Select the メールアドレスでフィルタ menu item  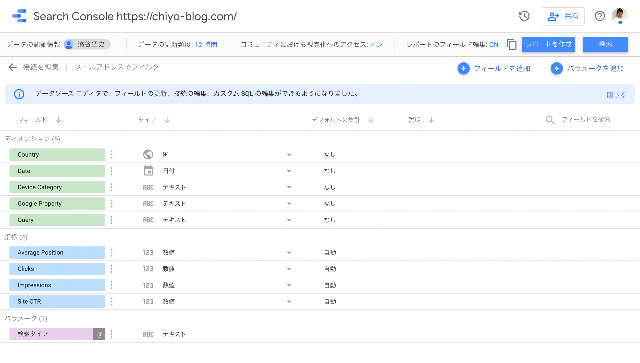[116, 67]
